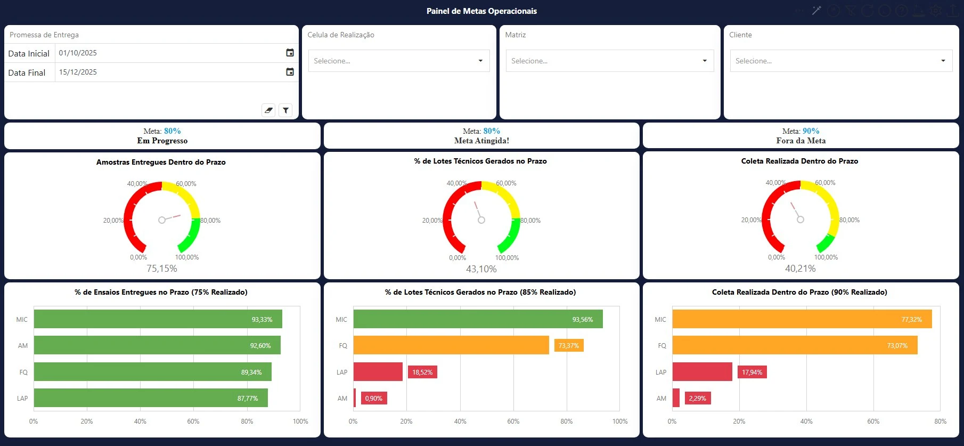The height and width of the screenshot is (446, 964).
Task: Apply filter with the funnel button
Action: [286, 110]
